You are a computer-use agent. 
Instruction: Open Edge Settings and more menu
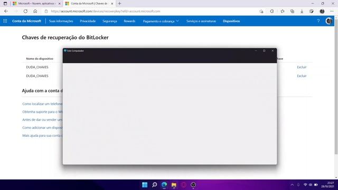tap(332, 11)
